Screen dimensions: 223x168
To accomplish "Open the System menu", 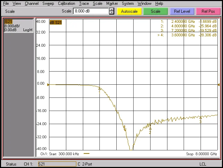I will (x=128, y=3).
